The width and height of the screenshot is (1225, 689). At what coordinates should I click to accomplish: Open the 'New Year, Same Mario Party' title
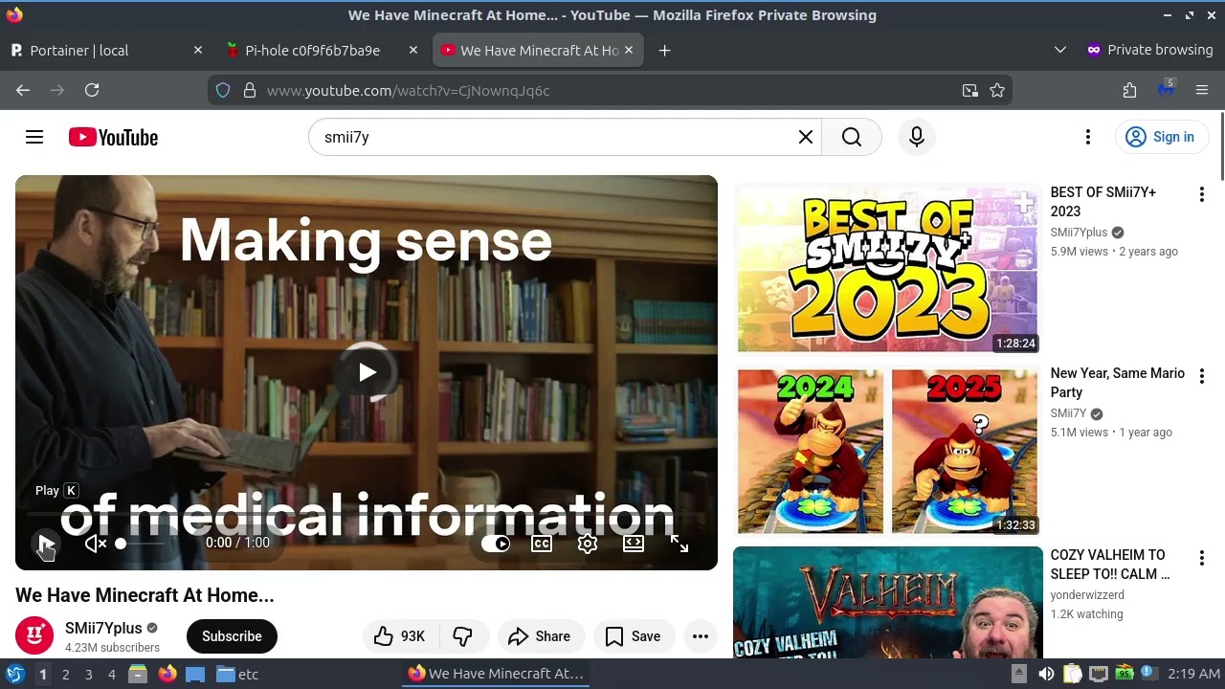(1117, 383)
